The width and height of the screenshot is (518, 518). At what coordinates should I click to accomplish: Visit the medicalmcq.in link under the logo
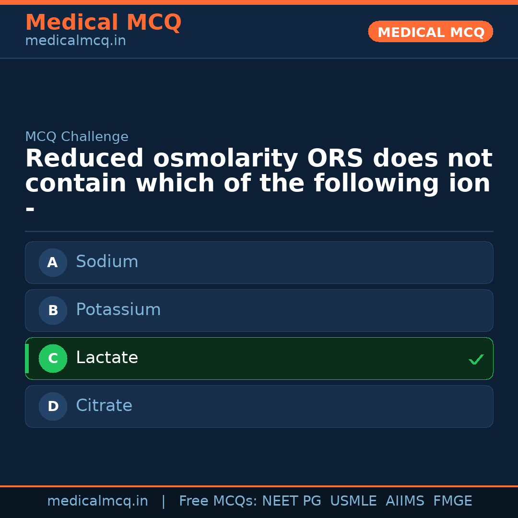(75, 40)
